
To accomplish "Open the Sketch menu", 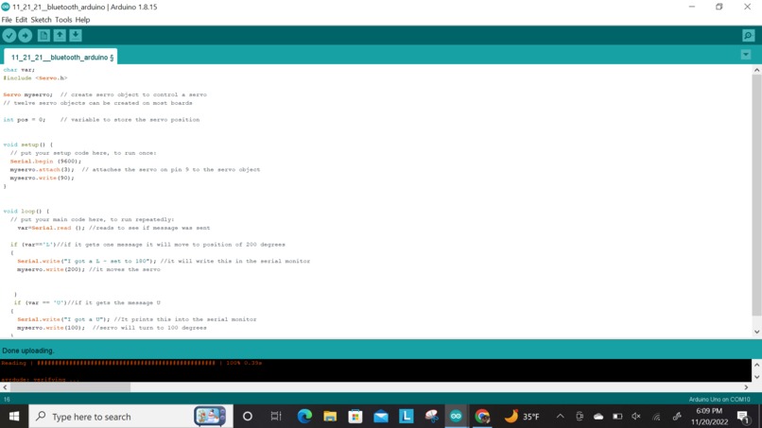I will (41, 20).
